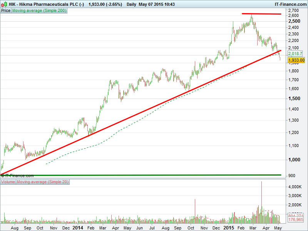
Task: Click the 1,200 price axis label
Action: [x=293, y=132]
